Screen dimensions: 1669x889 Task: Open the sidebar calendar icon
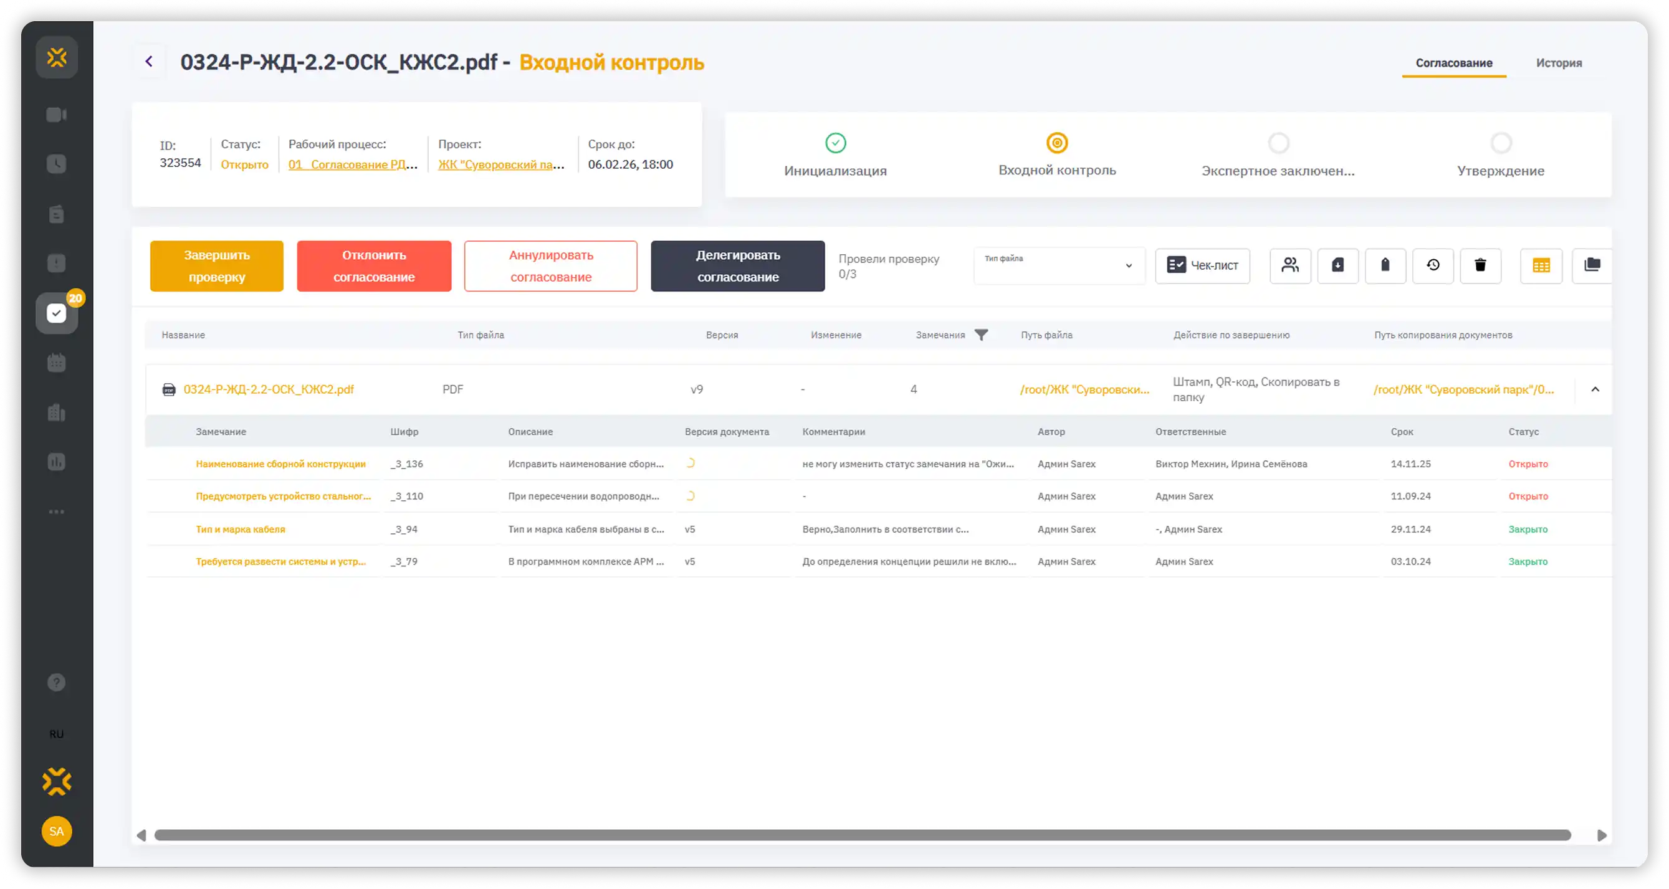(x=56, y=363)
